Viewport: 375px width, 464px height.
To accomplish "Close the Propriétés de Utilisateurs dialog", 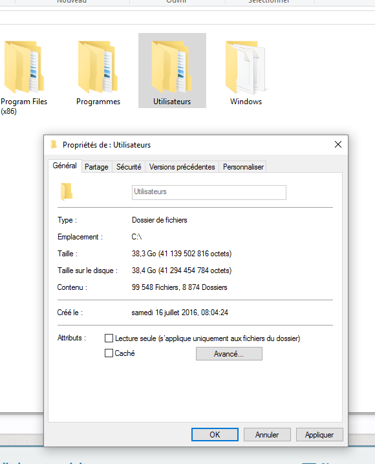I will [x=338, y=144].
